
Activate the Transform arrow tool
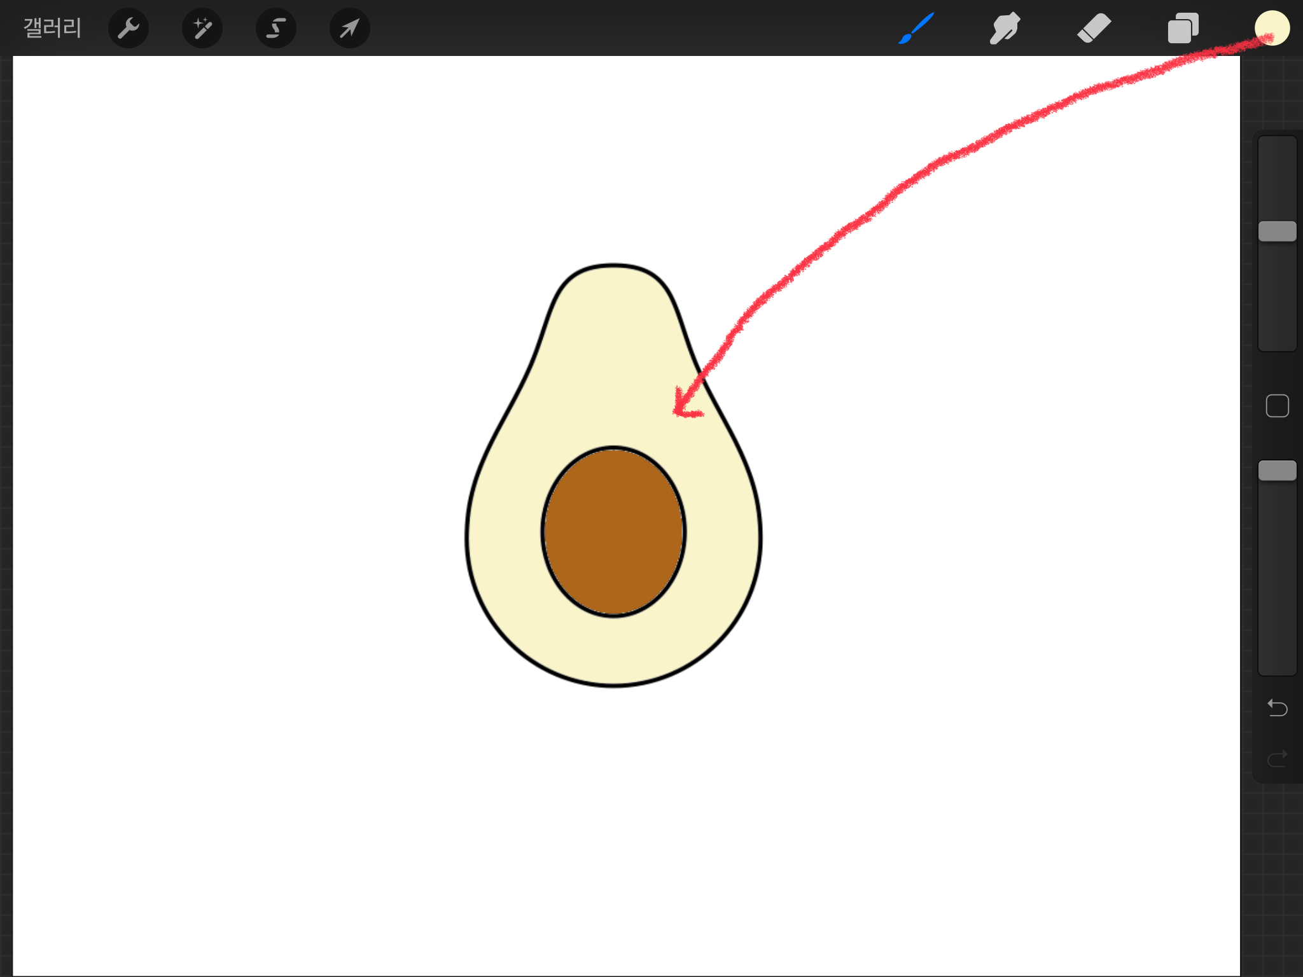[x=350, y=28]
